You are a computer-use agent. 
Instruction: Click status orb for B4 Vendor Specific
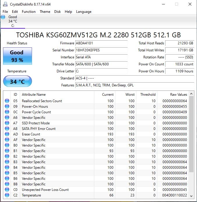click(7, 167)
